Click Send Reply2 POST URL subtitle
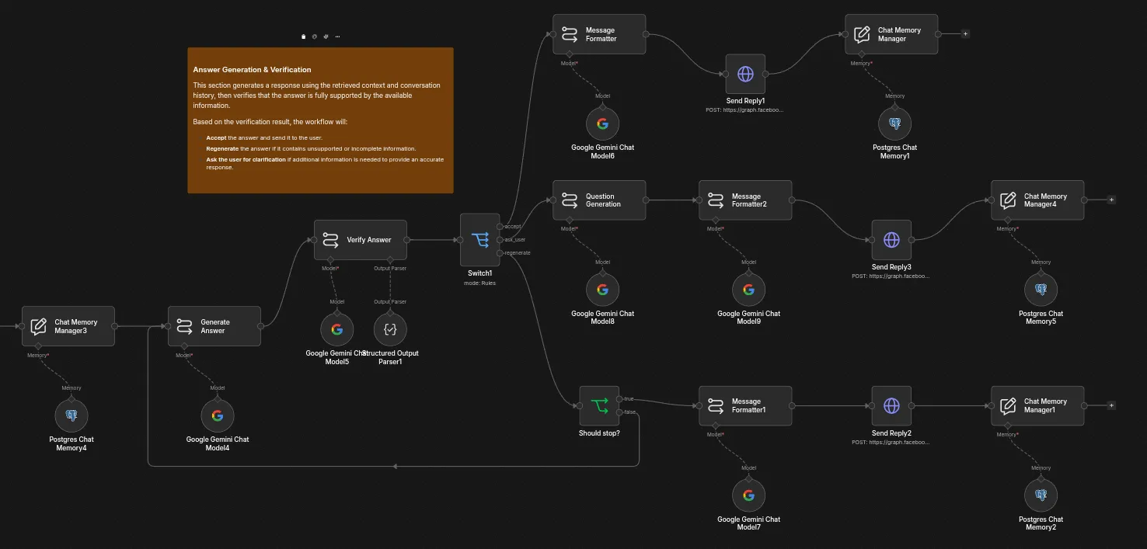1147x549 pixels. click(x=891, y=442)
